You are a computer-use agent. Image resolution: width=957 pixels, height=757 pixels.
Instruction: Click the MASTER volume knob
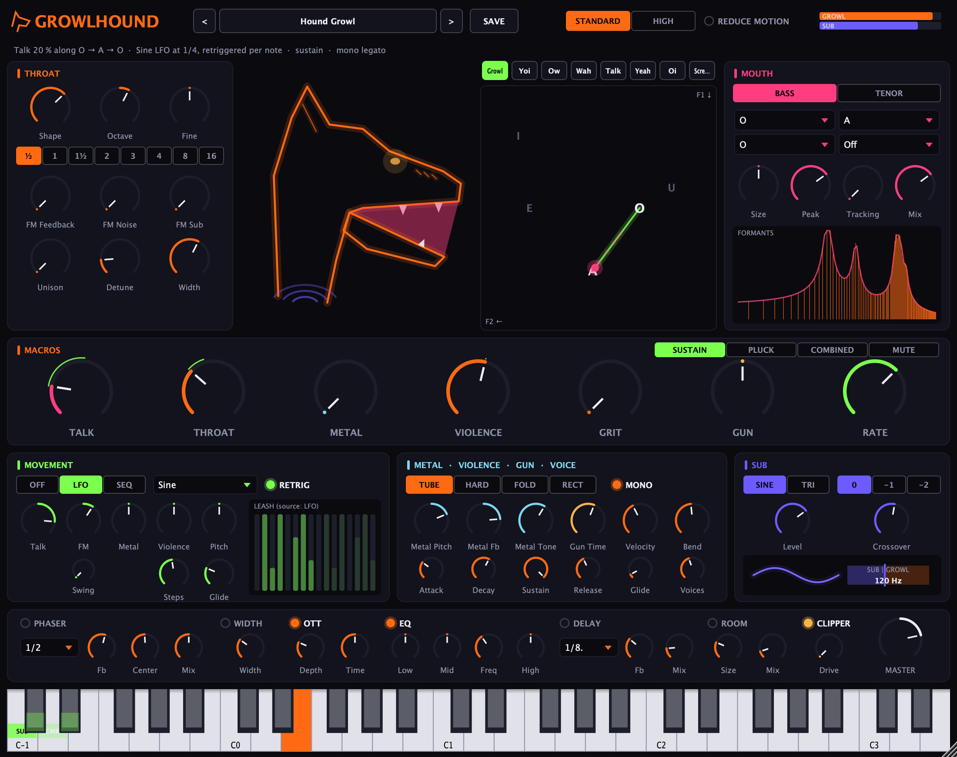coord(900,639)
